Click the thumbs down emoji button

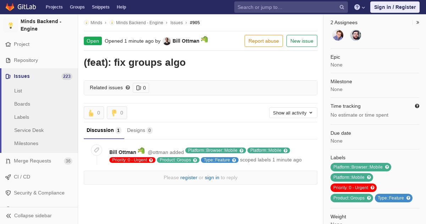pos(117,113)
